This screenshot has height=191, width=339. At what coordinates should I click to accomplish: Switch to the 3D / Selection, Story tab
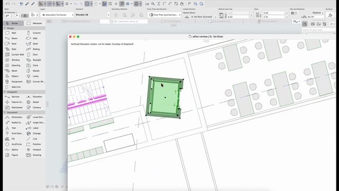(x=123, y=21)
